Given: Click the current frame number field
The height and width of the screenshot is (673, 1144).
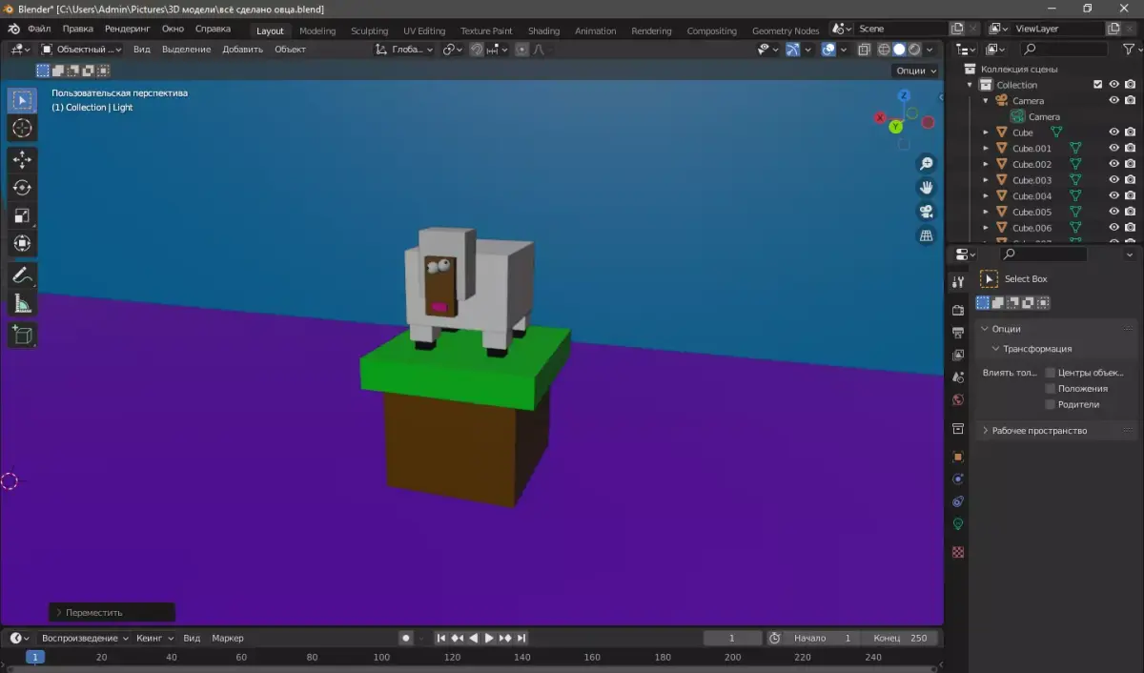Looking at the screenshot, I should coord(732,638).
